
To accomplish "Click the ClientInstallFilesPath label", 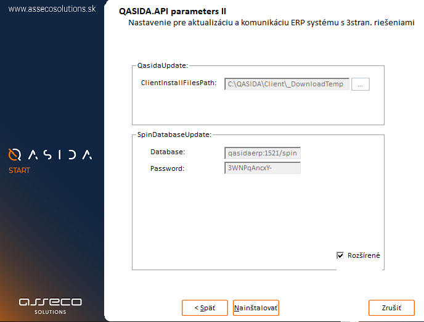I will click(179, 83).
